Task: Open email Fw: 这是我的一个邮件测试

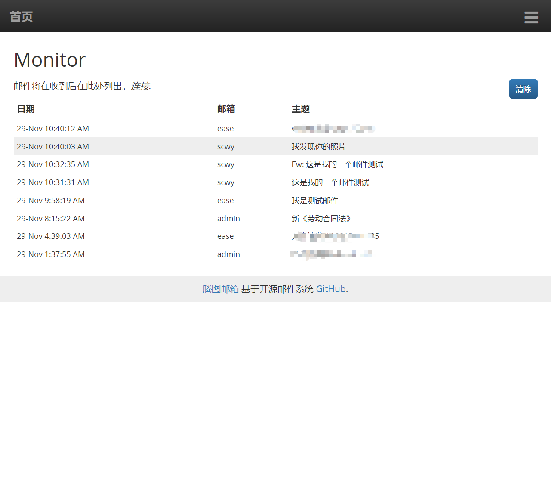Action: click(337, 164)
